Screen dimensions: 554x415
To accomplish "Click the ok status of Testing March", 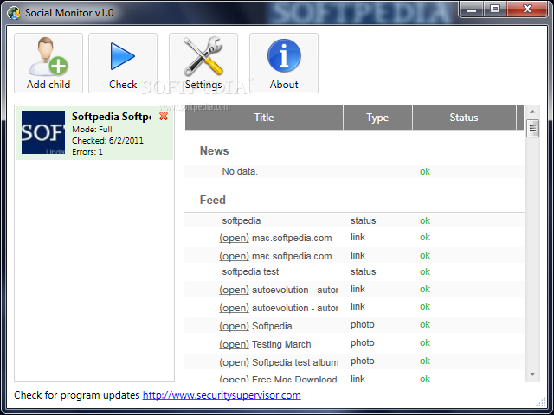I will coord(425,342).
